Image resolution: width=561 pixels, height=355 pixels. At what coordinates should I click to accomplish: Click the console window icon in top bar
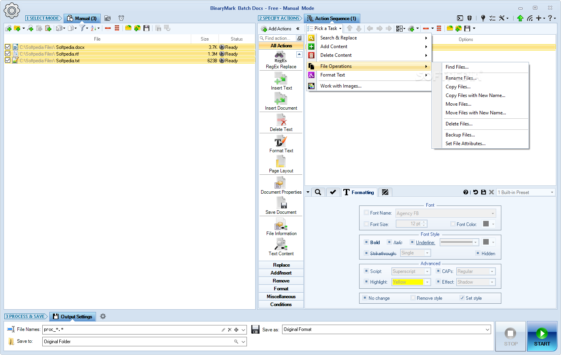pos(460,18)
